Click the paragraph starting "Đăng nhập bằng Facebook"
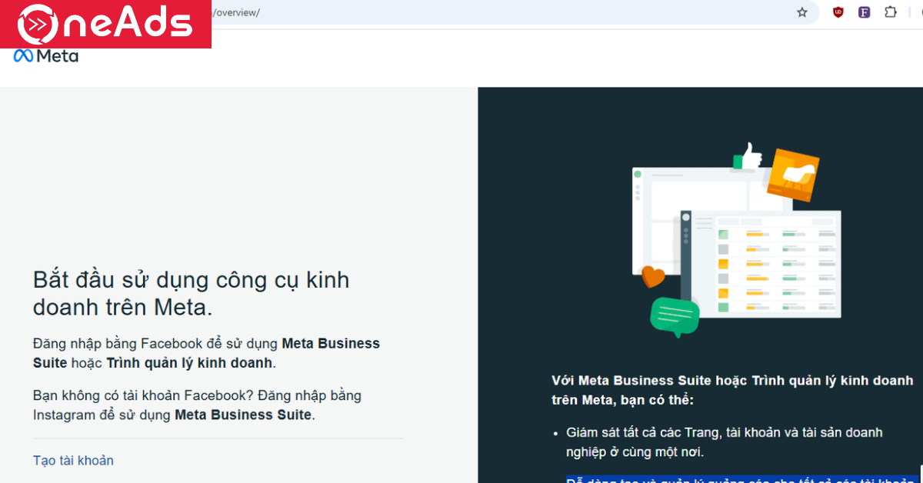Screen dimensions: 923x483 206,353
